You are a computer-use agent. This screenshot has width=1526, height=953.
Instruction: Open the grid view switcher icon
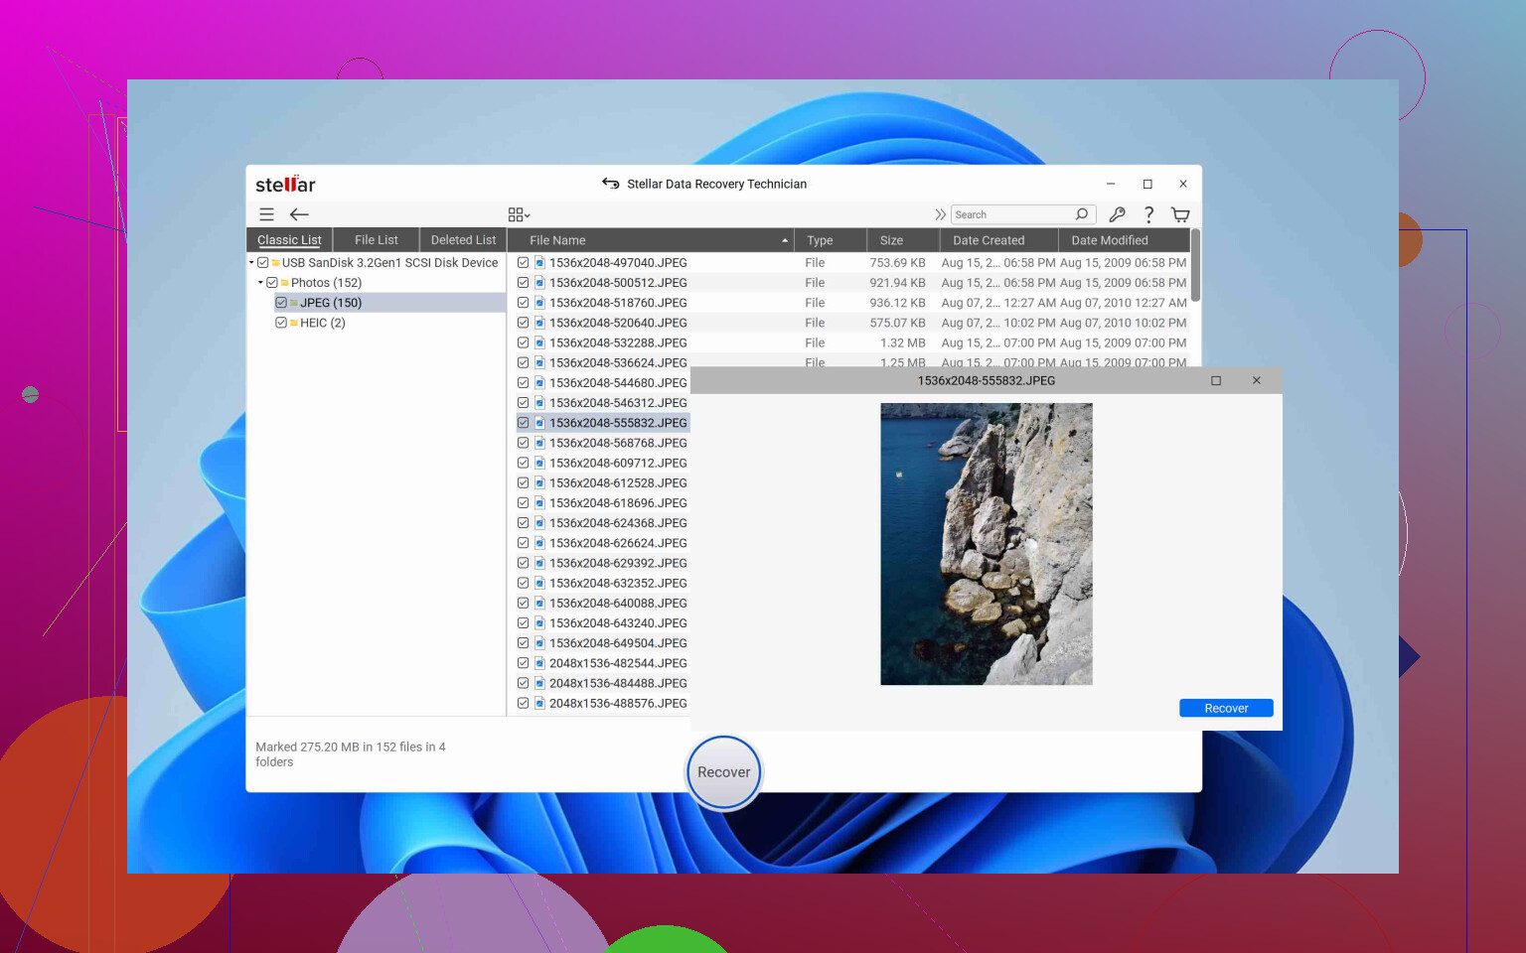point(519,214)
